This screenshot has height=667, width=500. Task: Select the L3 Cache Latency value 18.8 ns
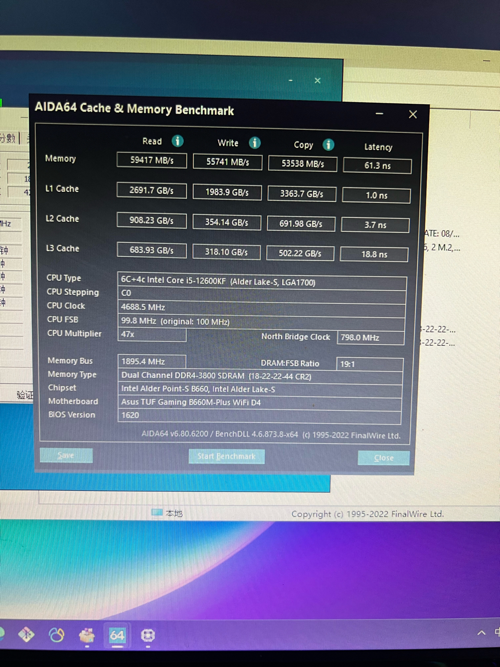click(x=374, y=254)
